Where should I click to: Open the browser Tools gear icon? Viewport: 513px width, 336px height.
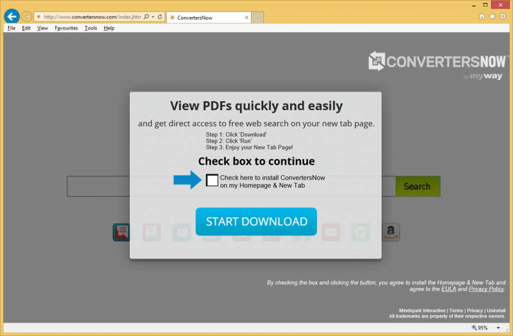click(502, 17)
